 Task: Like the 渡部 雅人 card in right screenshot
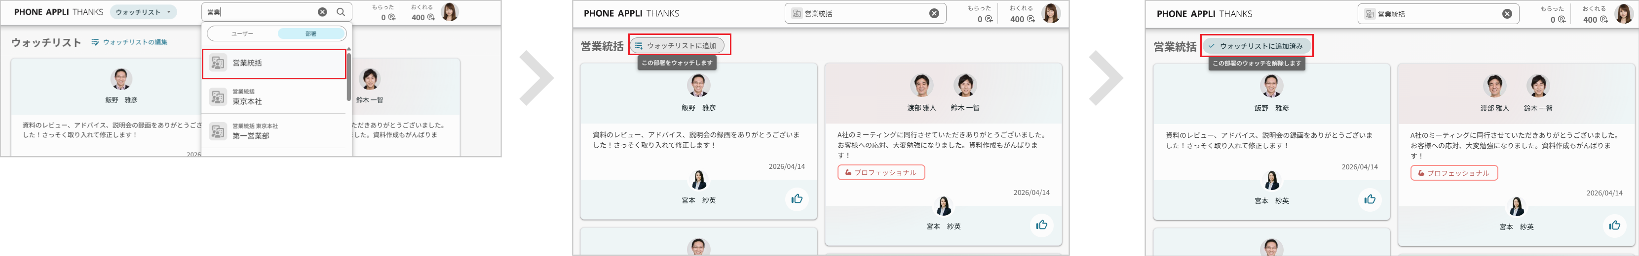point(1615,226)
